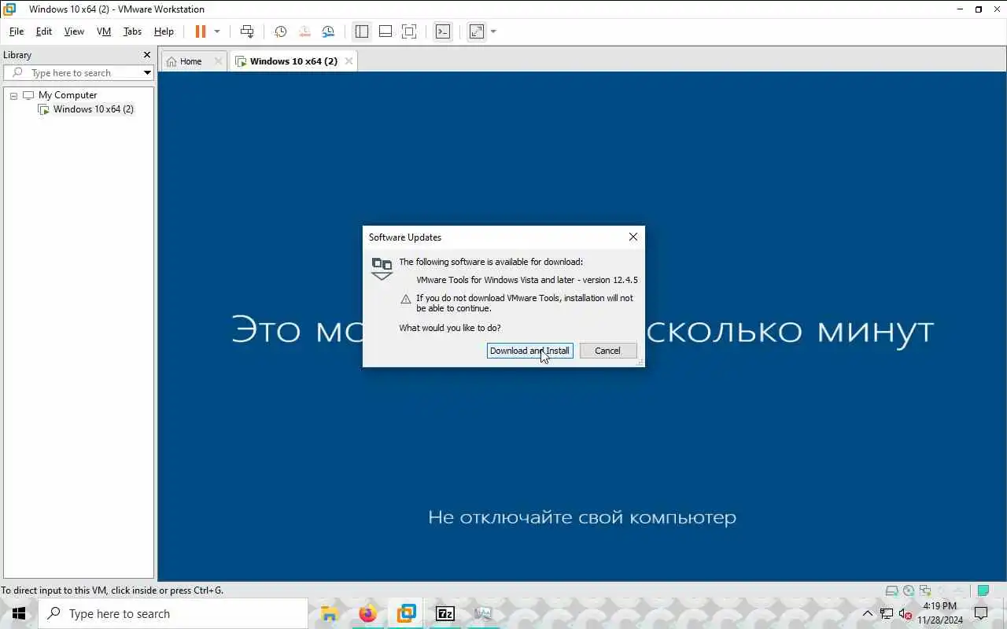The height and width of the screenshot is (629, 1007).
Task: Select My Computer in Library tree
Action: click(x=68, y=95)
